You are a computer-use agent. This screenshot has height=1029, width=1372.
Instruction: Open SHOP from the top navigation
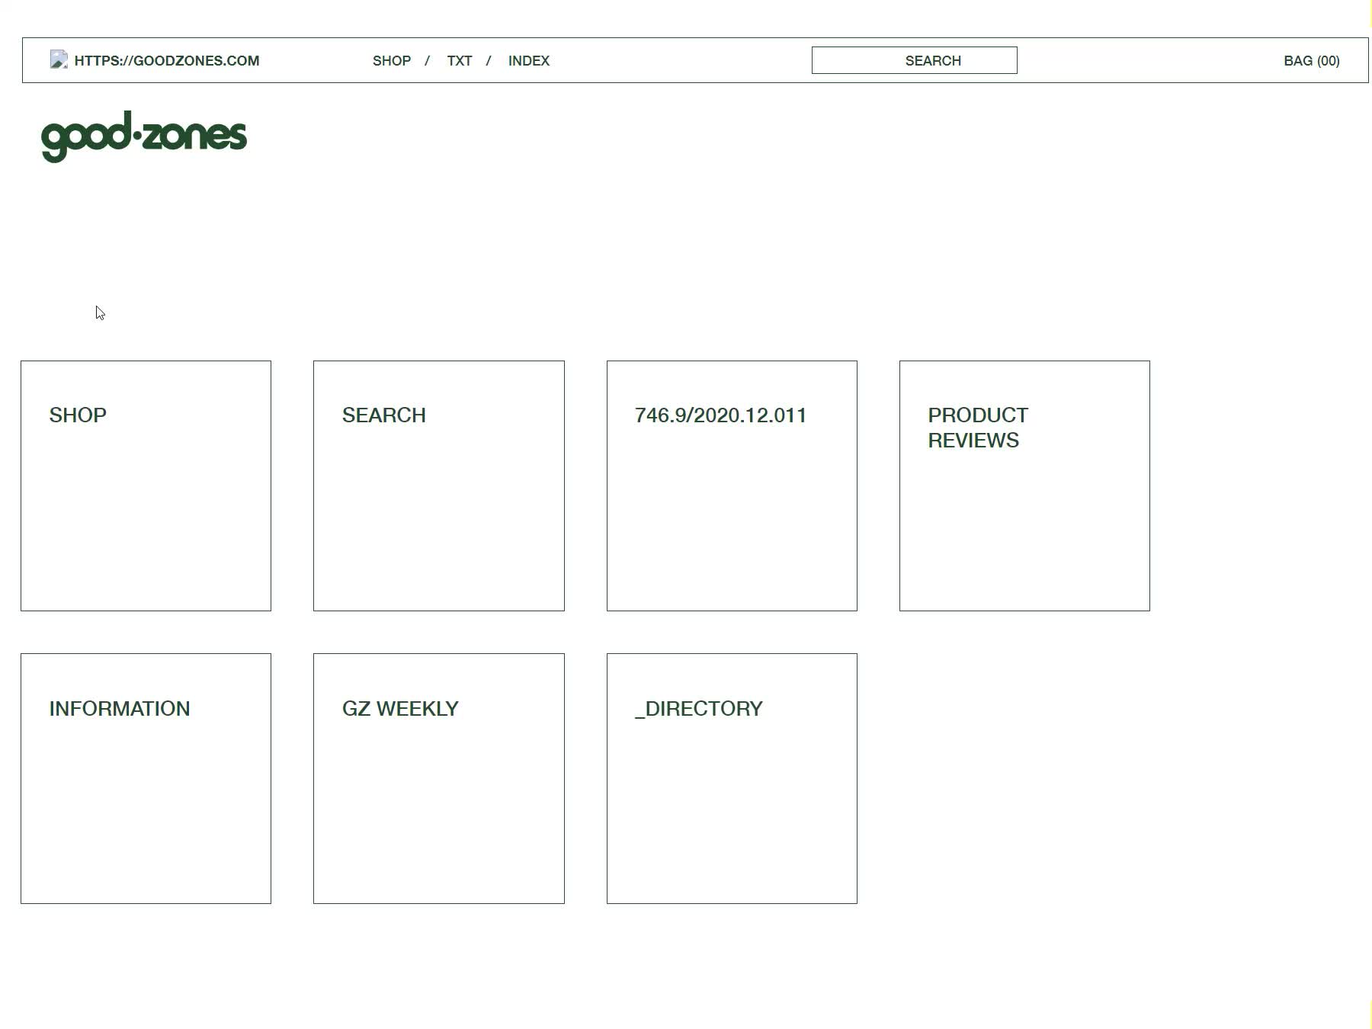pyautogui.click(x=391, y=60)
